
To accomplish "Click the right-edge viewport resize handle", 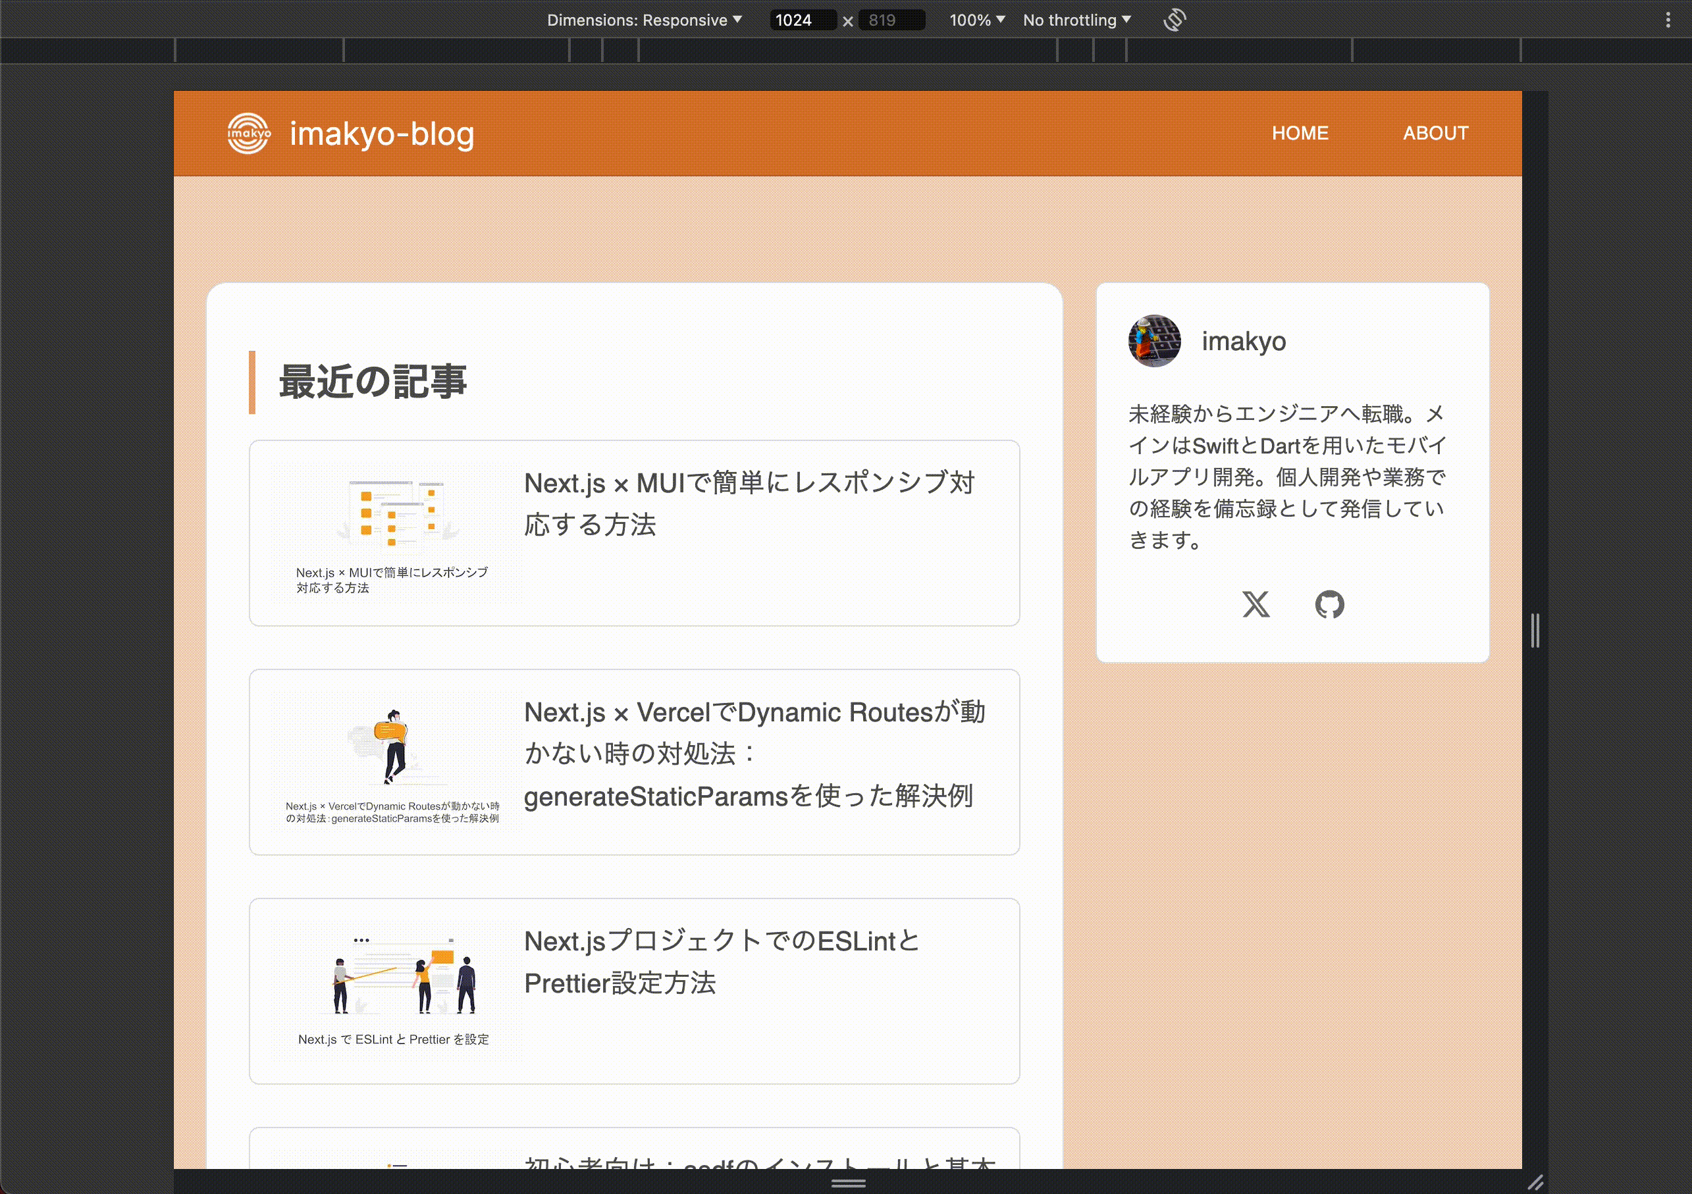I will pos(1535,631).
